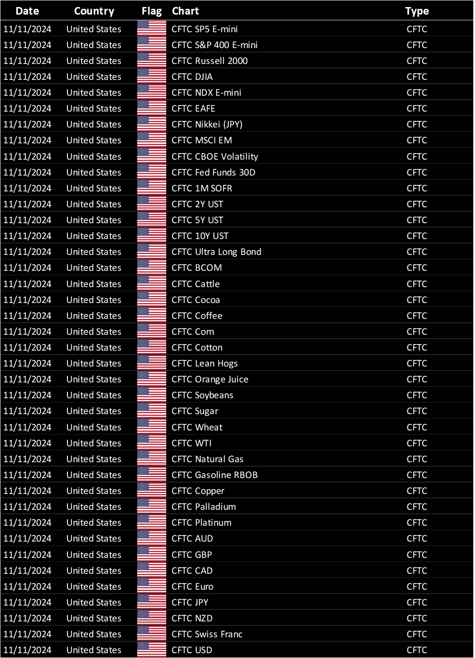
Task: Select the CFTC GBP chart entry
Action: pyautogui.click(x=192, y=554)
